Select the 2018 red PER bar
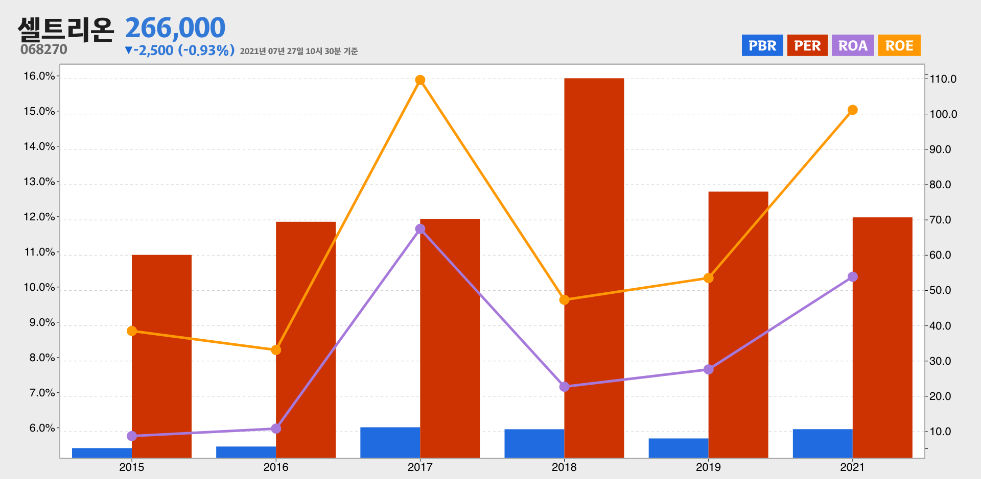Screen dimensions: 981x479 pyautogui.click(x=594, y=268)
